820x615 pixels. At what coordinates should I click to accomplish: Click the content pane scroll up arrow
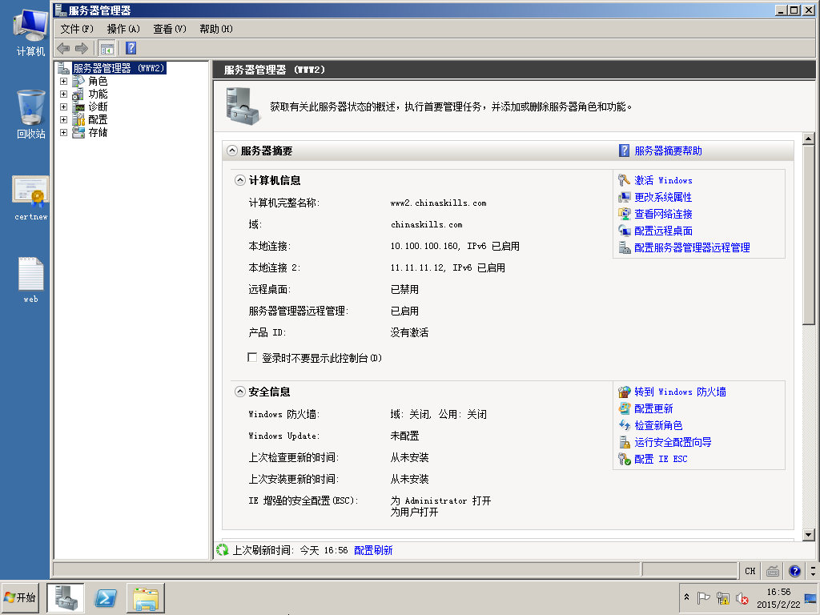click(809, 139)
